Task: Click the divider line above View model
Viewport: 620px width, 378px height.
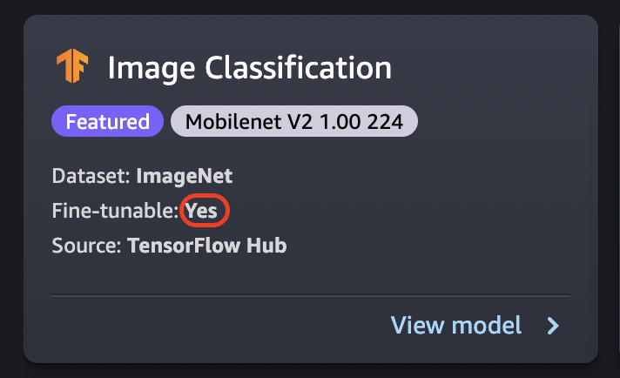Action: 310,296
